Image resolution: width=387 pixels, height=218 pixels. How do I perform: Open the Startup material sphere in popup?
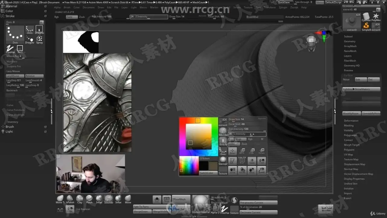click(x=223, y=161)
